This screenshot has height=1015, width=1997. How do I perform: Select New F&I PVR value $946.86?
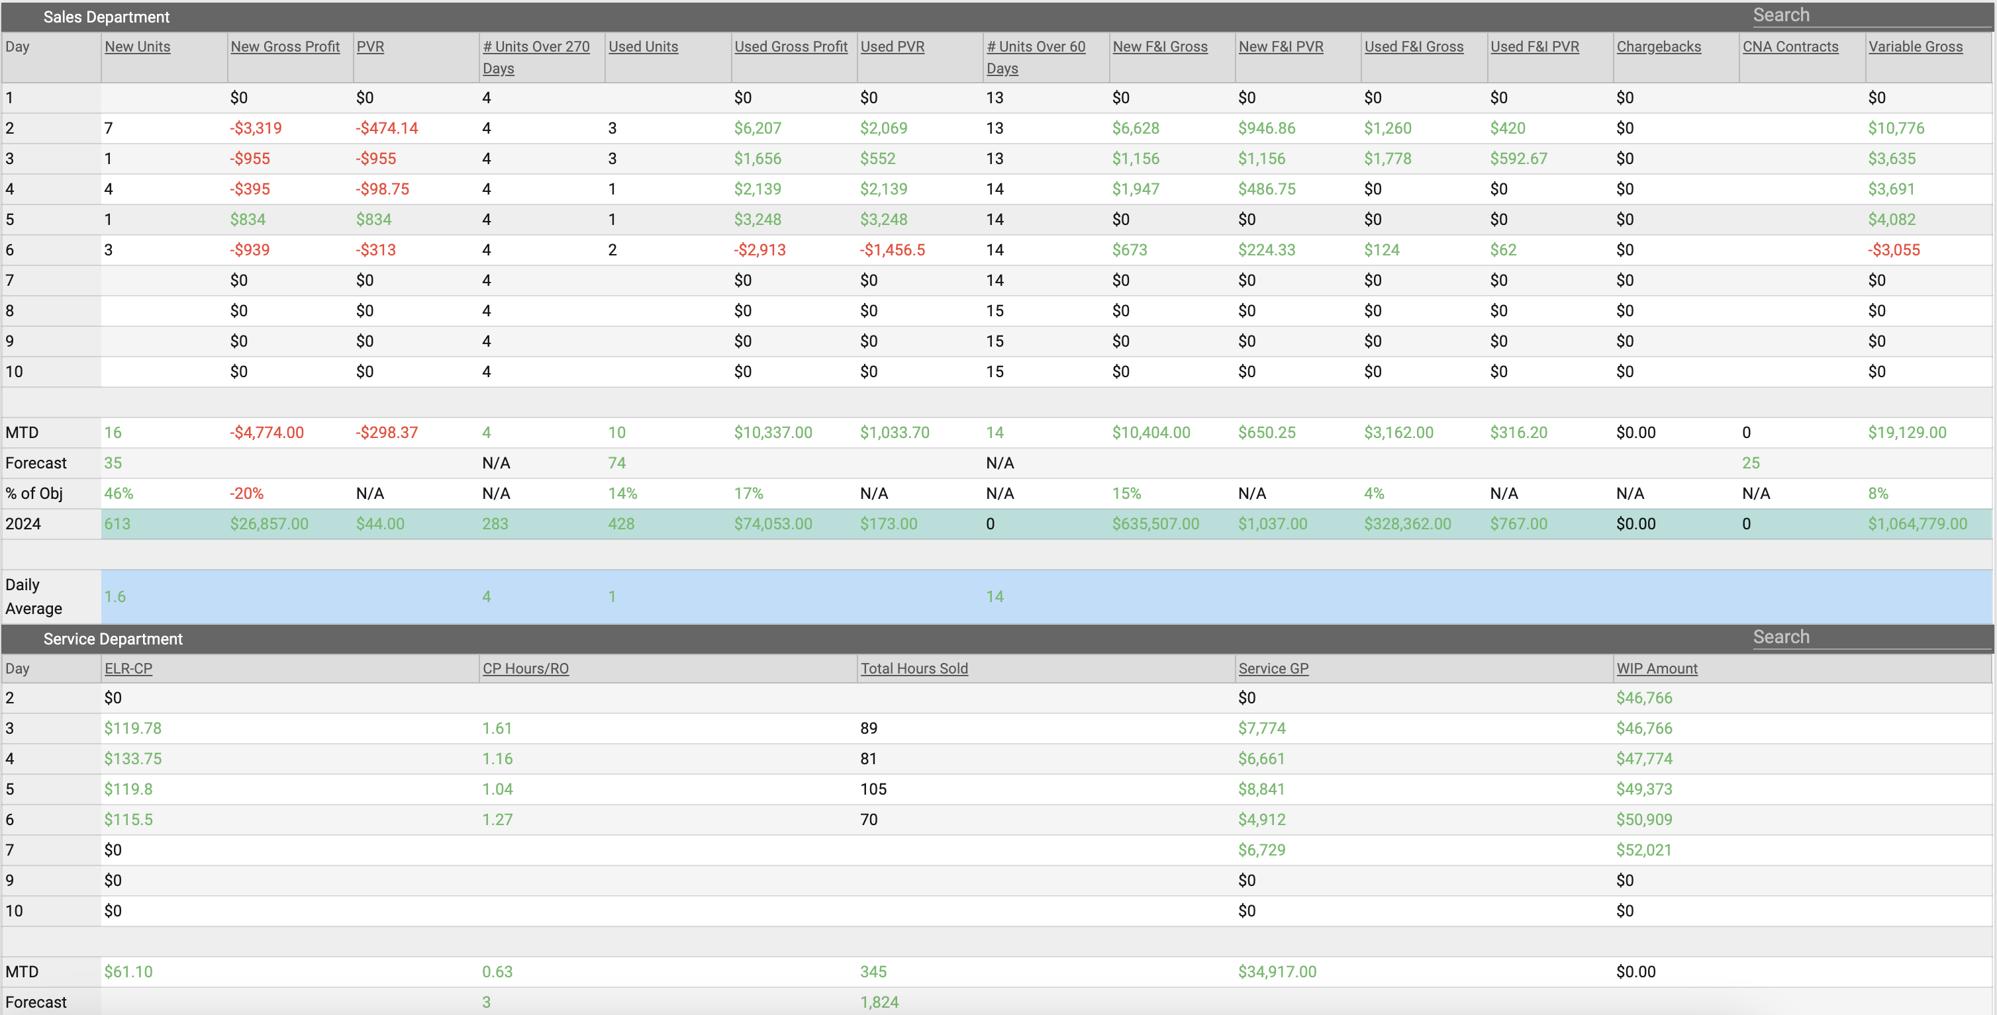tap(1267, 128)
